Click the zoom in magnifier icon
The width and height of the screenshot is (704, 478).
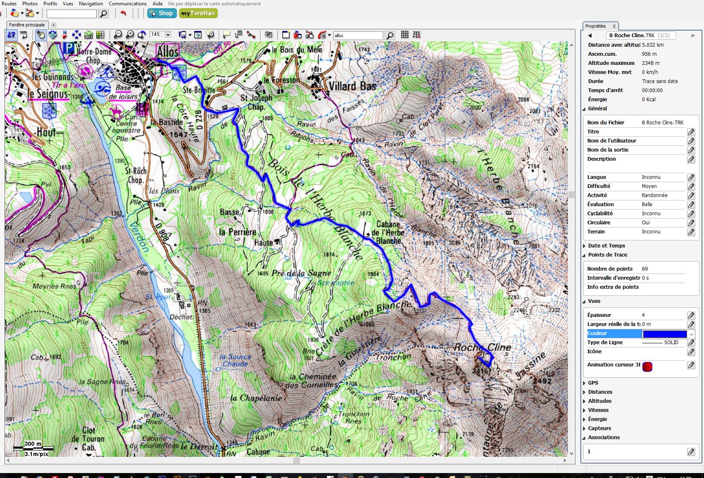pos(130,35)
